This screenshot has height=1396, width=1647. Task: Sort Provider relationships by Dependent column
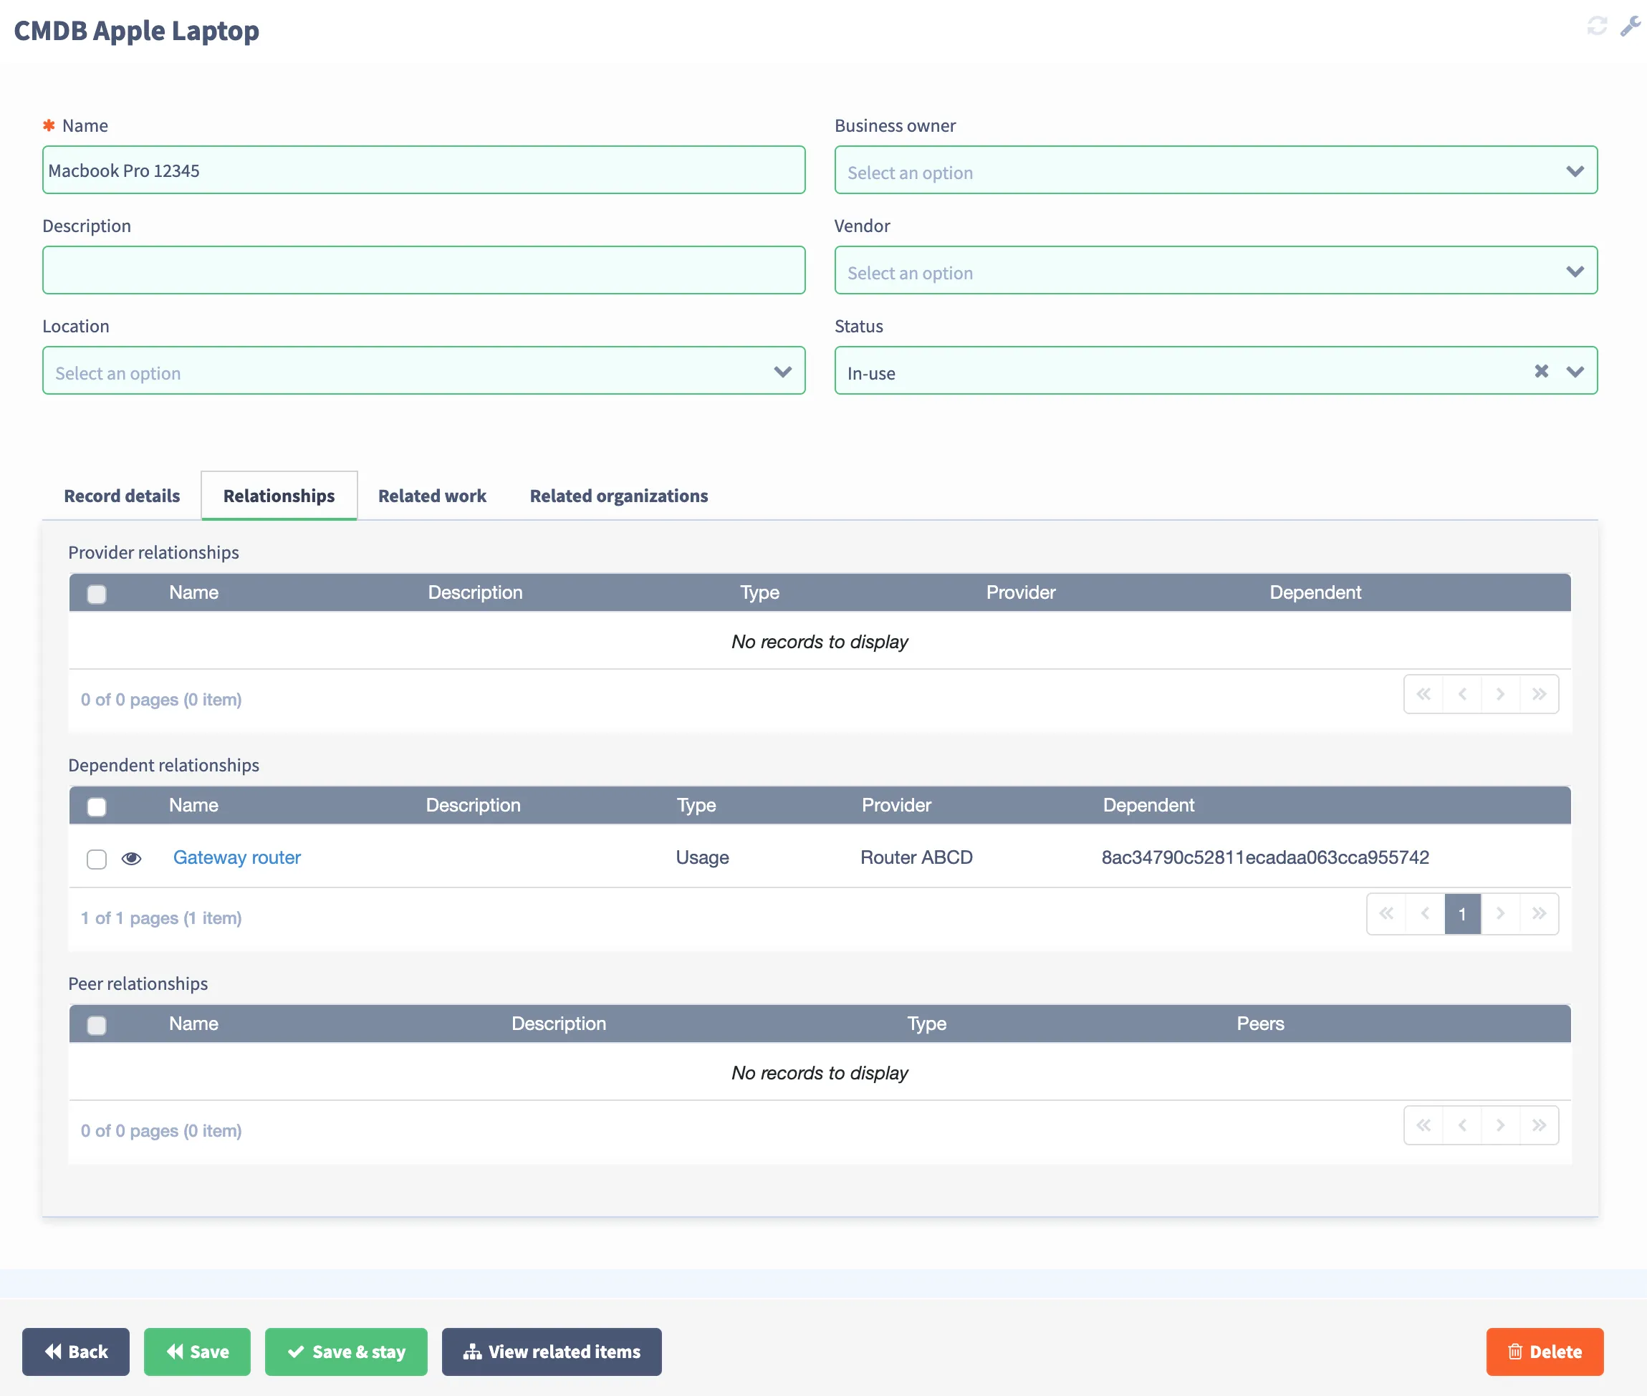tap(1315, 593)
